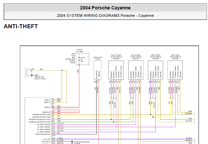Click the LR FEED SENSOR pin label
This screenshot has width=208, height=144.
44,127
